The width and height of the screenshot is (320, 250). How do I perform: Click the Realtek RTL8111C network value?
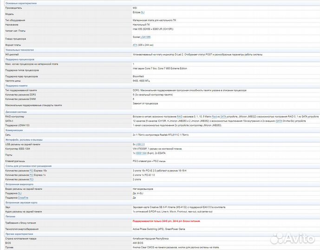coord(161,135)
